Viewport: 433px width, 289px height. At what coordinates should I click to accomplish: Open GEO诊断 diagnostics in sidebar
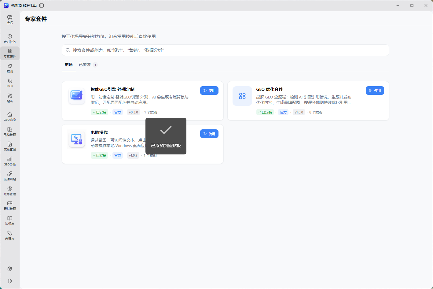[10, 161]
